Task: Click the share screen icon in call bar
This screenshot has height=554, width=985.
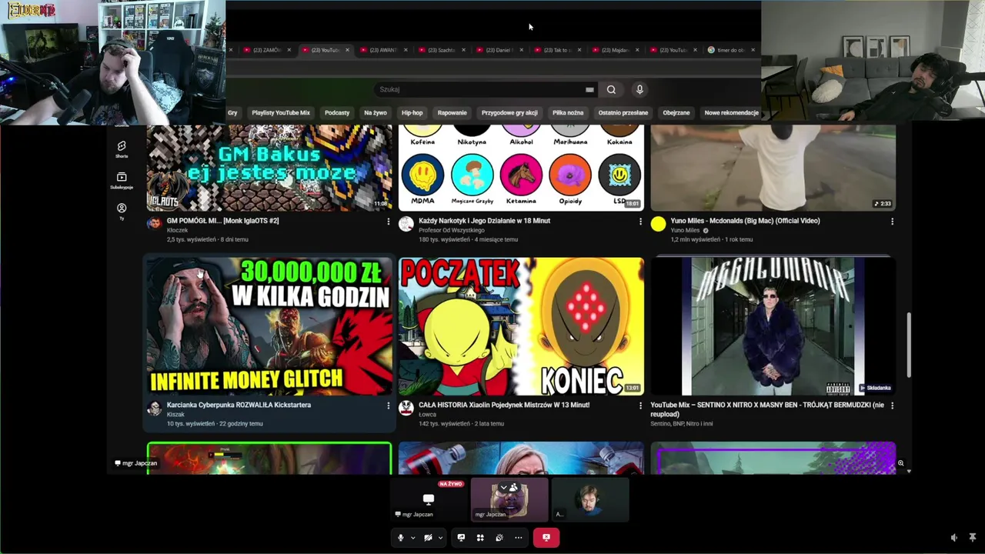Action: (x=461, y=538)
